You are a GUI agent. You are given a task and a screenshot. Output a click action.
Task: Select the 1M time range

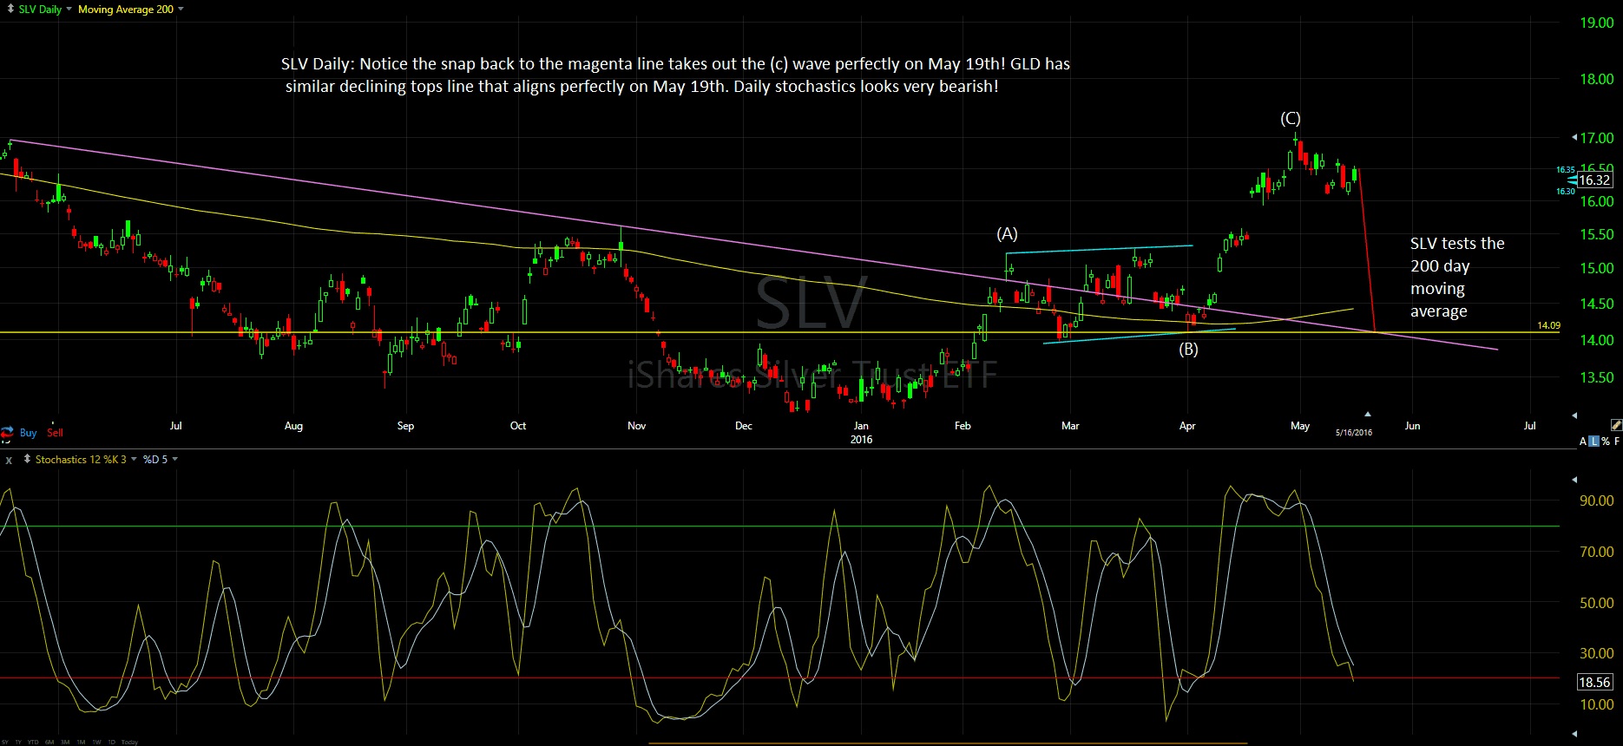(x=81, y=742)
